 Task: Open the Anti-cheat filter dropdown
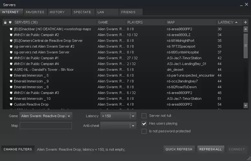(133, 126)
